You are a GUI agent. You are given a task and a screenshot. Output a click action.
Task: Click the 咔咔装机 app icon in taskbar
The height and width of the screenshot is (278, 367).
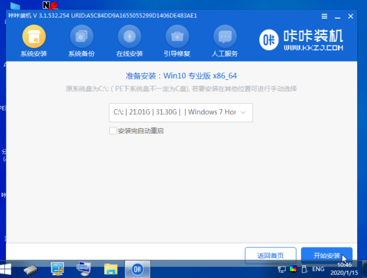pyautogui.click(x=137, y=269)
